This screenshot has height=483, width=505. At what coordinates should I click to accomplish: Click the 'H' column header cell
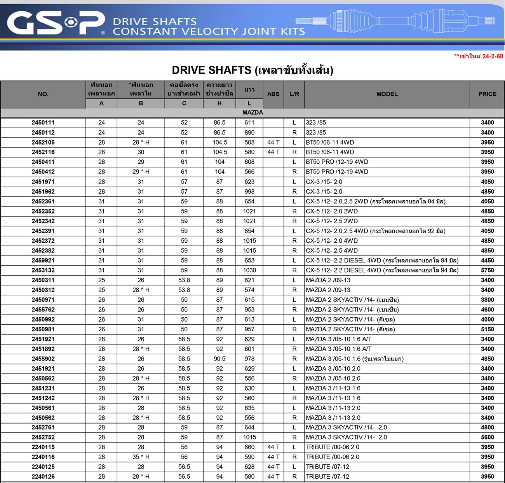[x=219, y=103]
